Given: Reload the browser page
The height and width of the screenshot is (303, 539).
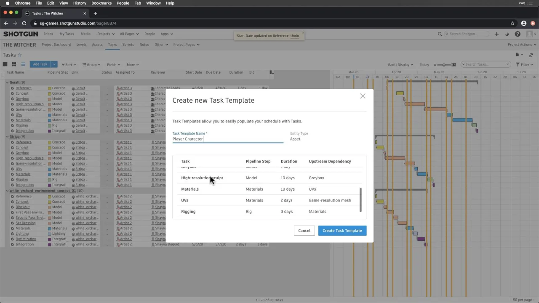Looking at the screenshot, I should (24, 23).
